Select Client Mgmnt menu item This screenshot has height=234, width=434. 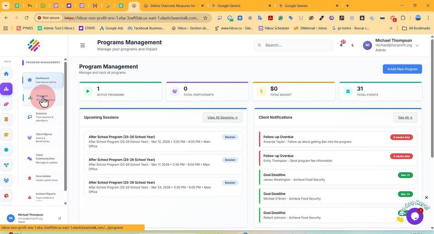click(x=43, y=138)
